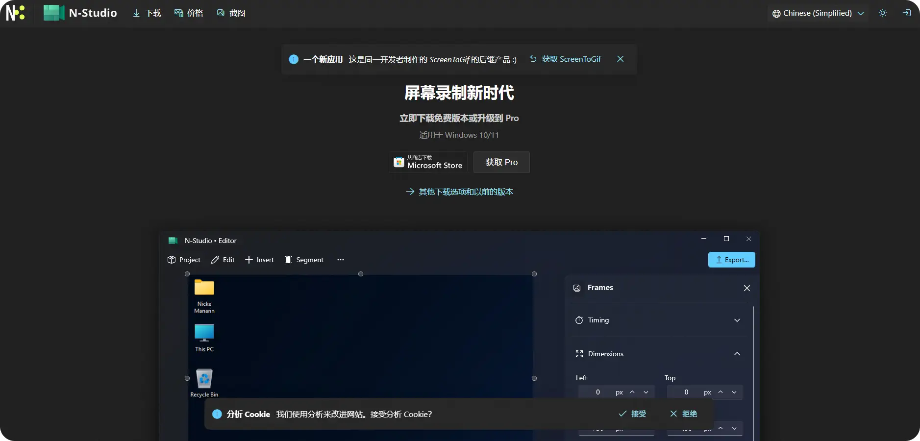Open the Edit menu in the editor
The height and width of the screenshot is (441, 920).
click(223, 260)
